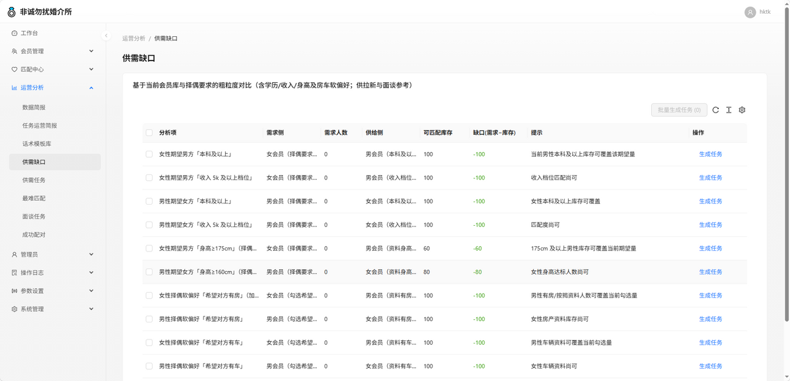Expand the 系统管理 menu chevron
Screen dimensions: 790x381
92,309
